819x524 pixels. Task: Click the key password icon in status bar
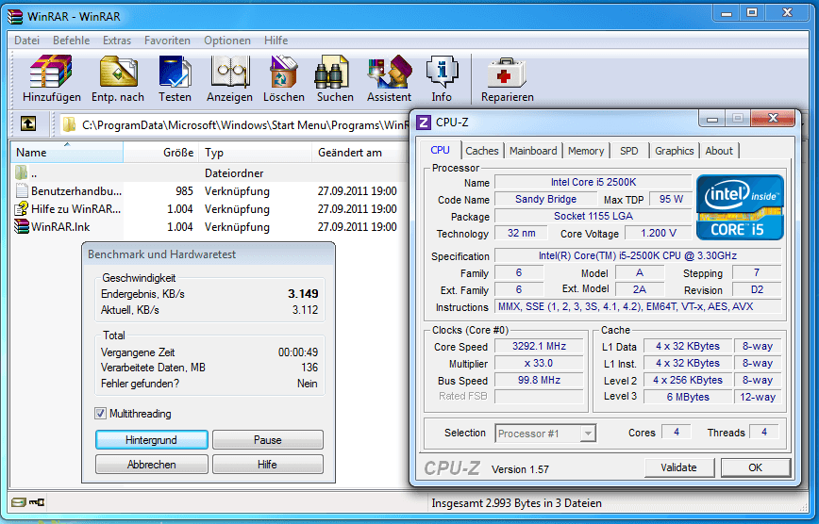tap(37, 502)
